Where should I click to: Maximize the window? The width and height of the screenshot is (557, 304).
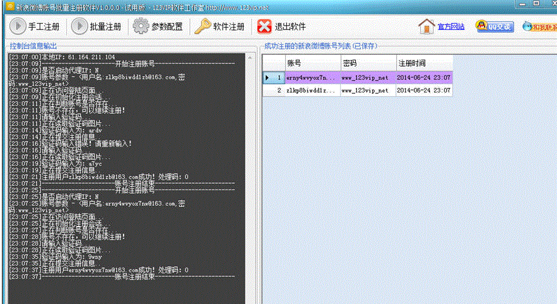point(536,4)
